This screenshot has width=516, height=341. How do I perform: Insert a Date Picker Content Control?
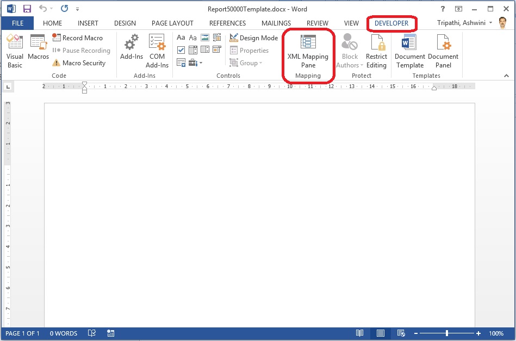[216, 49]
